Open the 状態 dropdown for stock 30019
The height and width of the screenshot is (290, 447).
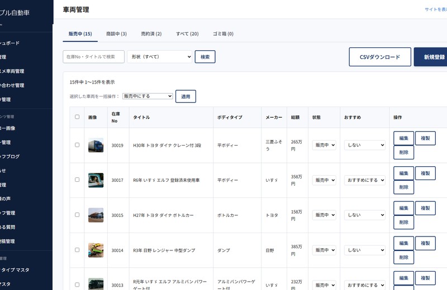(324, 145)
